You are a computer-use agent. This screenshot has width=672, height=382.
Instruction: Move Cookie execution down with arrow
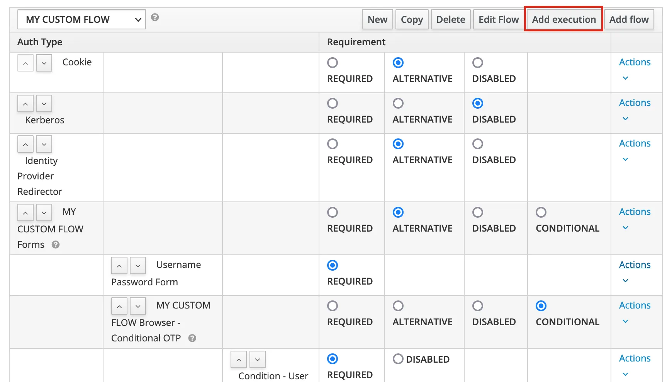coord(44,63)
